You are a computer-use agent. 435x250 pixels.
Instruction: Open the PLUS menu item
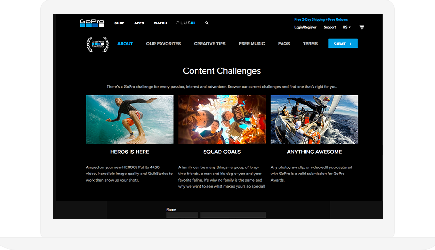186,23
